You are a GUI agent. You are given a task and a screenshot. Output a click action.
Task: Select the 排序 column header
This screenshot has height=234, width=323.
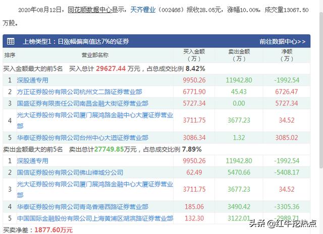point(10,55)
